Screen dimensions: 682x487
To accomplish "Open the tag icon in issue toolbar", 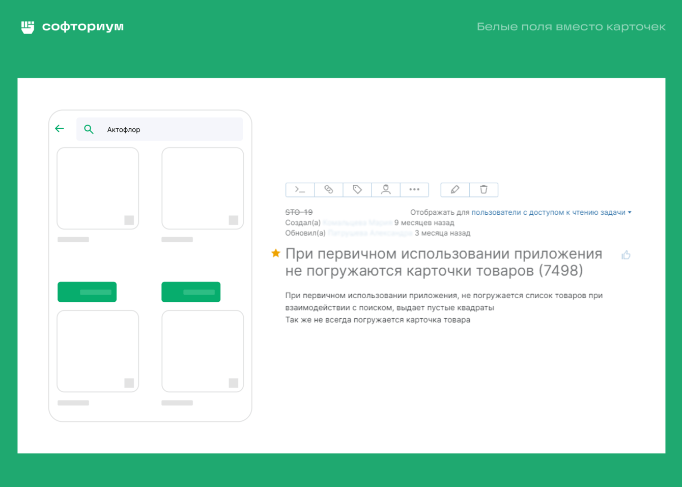I will tap(357, 190).
